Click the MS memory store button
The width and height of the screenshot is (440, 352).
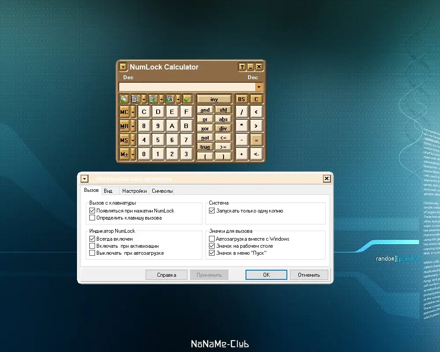pyautogui.click(x=125, y=140)
